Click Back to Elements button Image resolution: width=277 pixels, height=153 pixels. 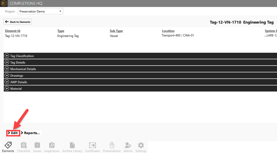click(18, 22)
